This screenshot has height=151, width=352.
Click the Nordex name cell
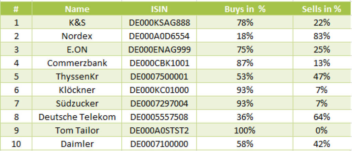point(77,36)
